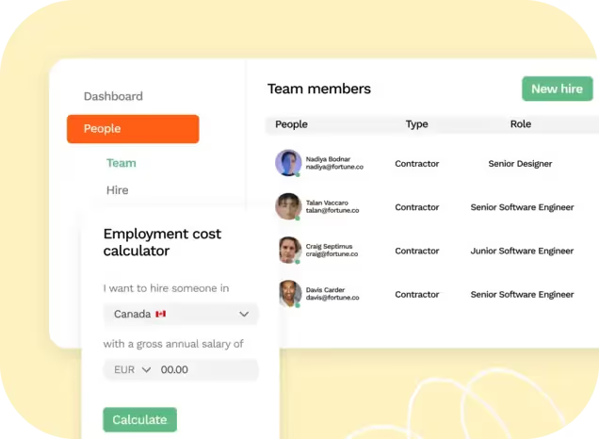Click Talan Vaccaro's avatar
This screenshot has width=599, height=439.
pos(288,206)
